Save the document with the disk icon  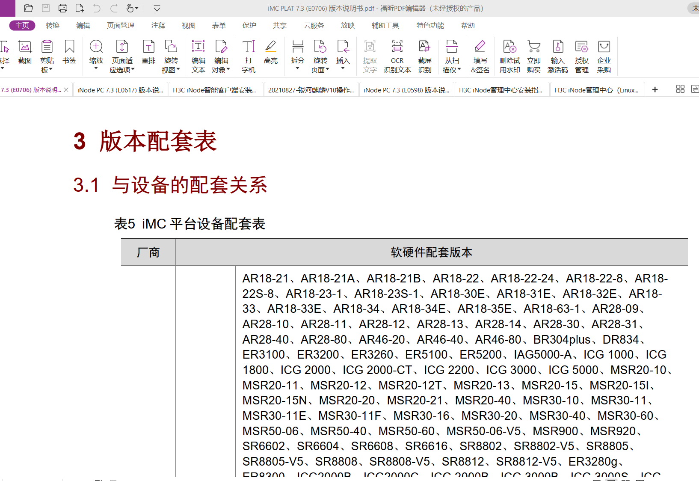coord(46,8)
